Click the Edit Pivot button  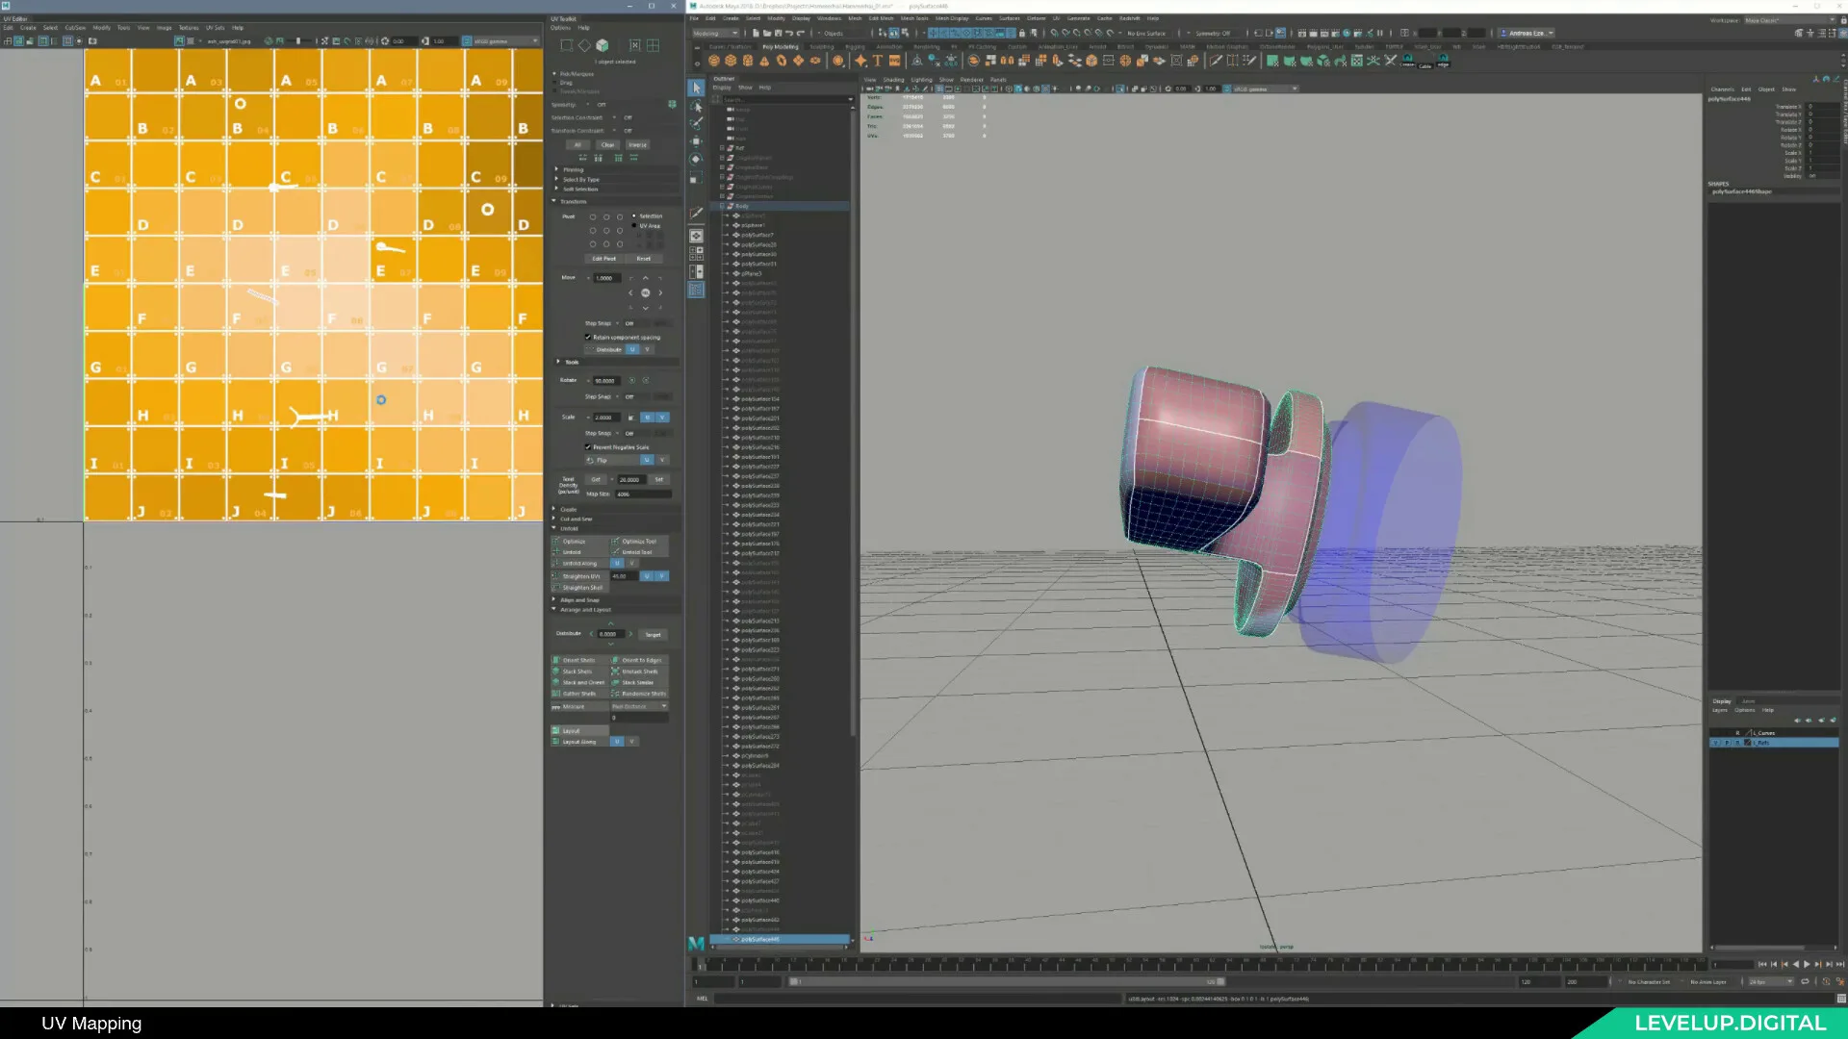point(603,259)
